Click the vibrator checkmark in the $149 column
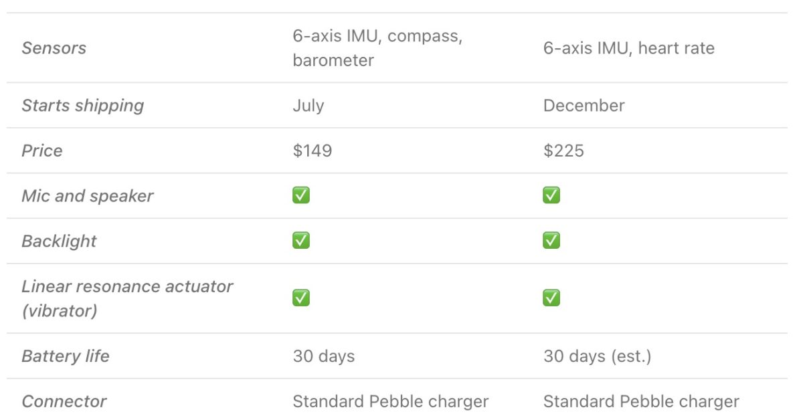The height and width of the screenshot is (420, 803). 301,298
